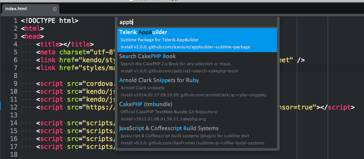Screen dimensions: 364x159
Task: Click closing </script> tag on line 12
Action: point(338,108)
